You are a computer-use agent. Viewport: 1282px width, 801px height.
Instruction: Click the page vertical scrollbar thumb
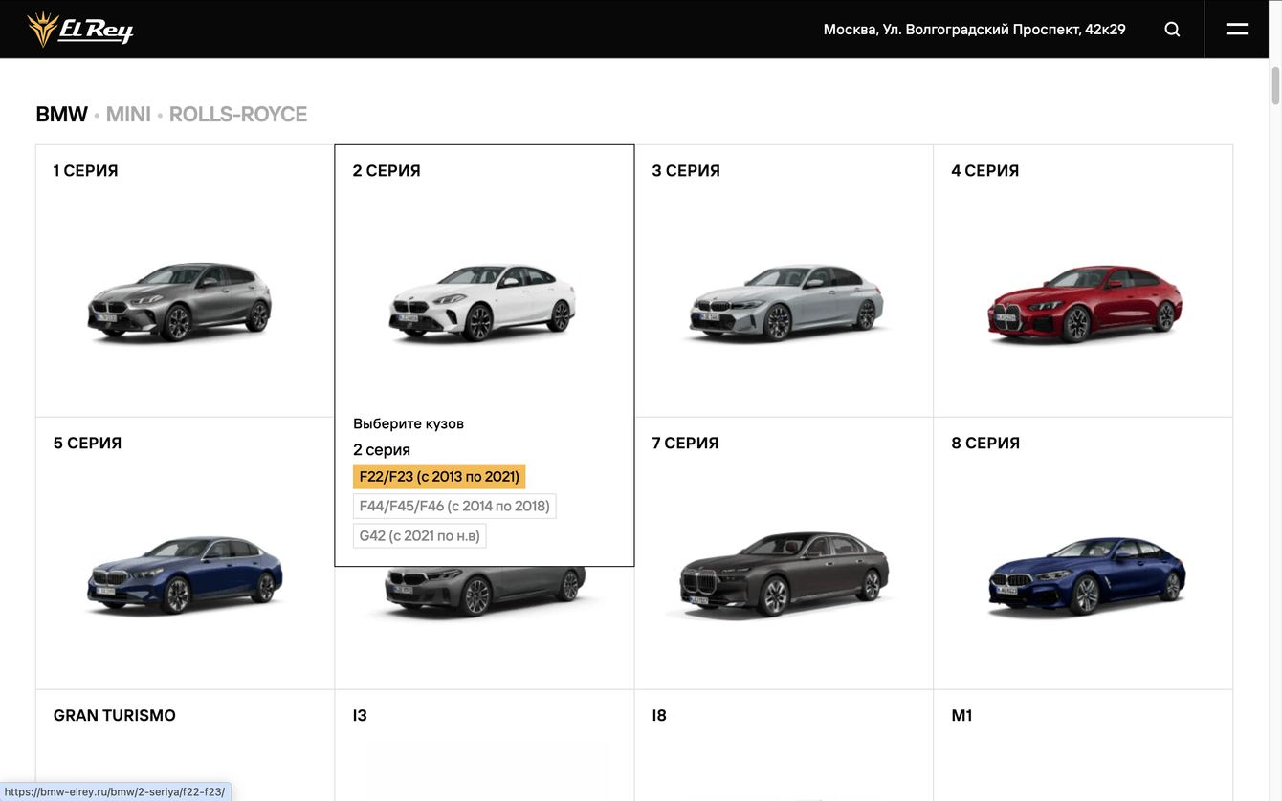click(x=1275, y=86)
